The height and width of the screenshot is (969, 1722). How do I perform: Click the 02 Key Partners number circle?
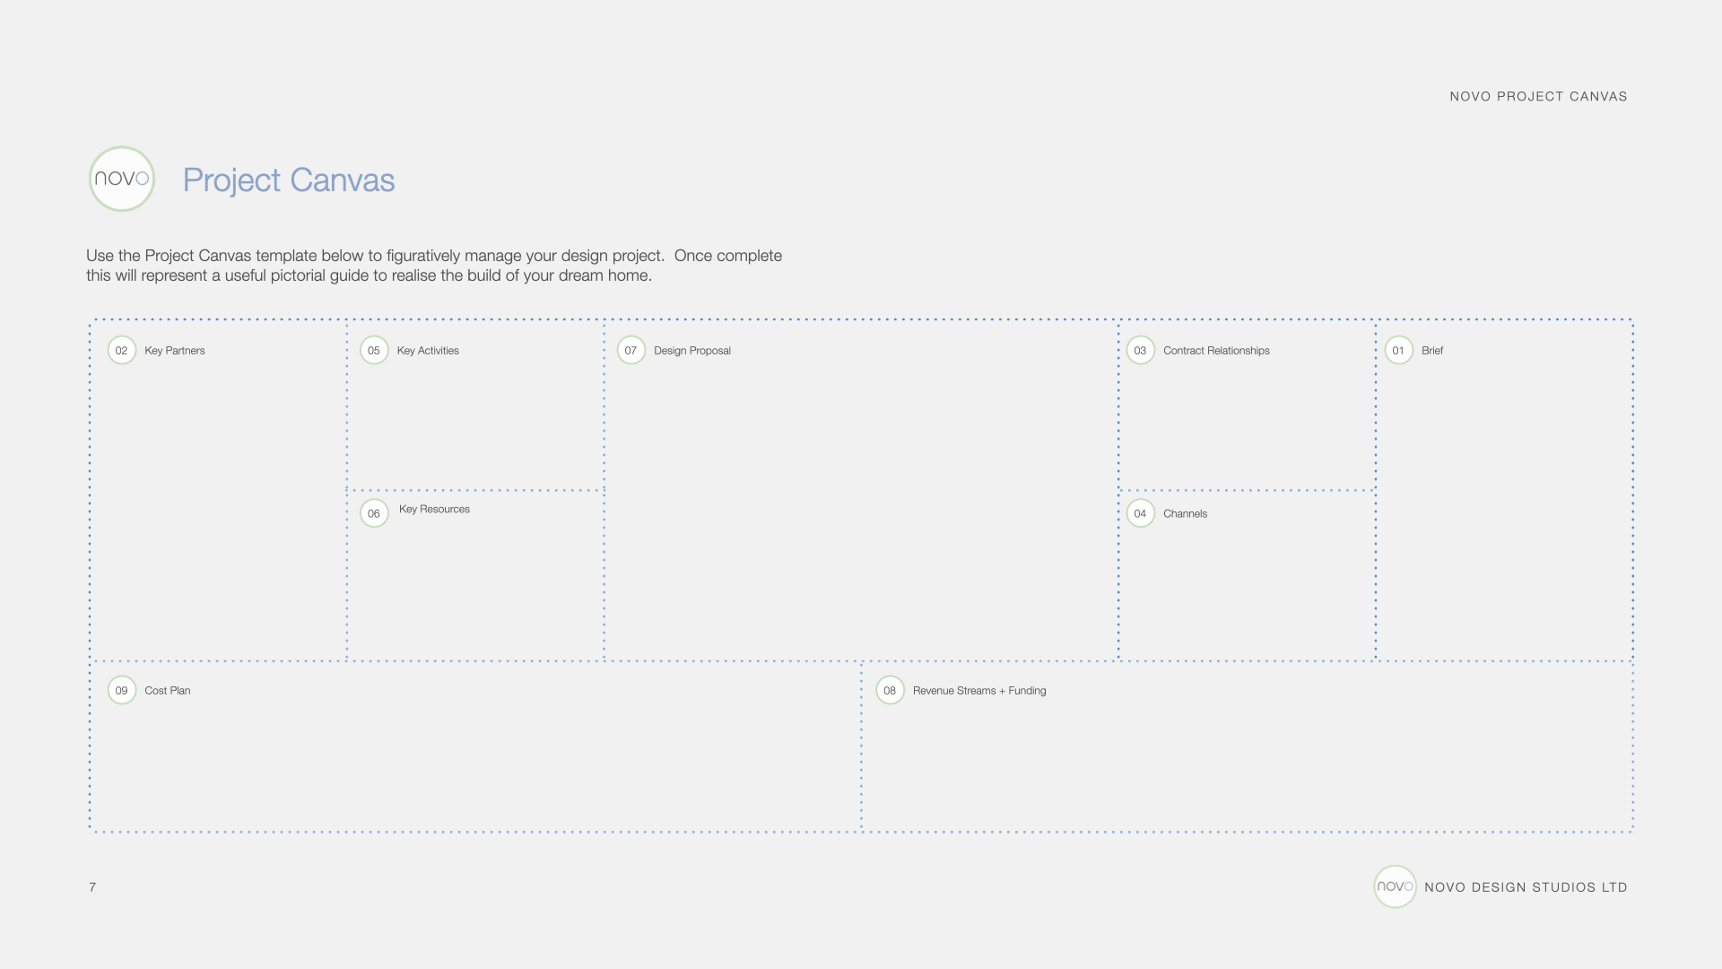pyautogui.click(x=122, y=351)
